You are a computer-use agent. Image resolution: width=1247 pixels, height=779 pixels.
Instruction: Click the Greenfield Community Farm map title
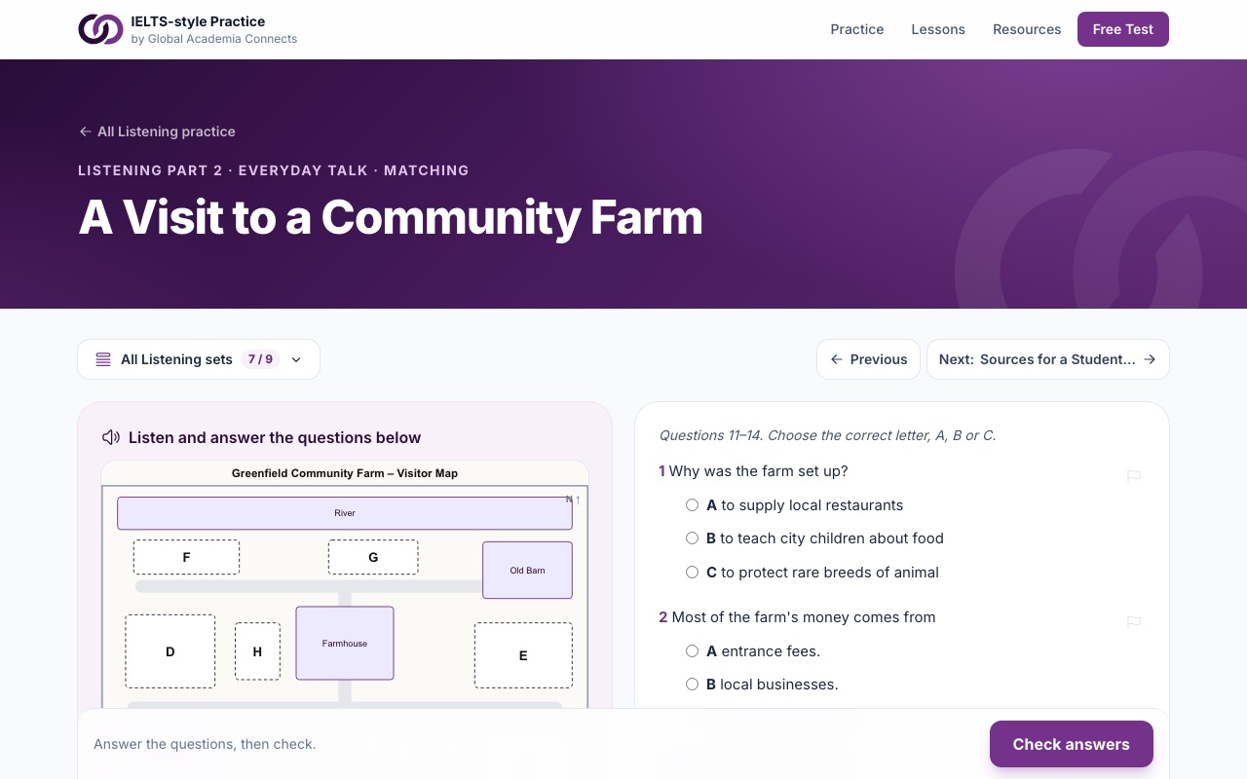[x=345, y=473]
